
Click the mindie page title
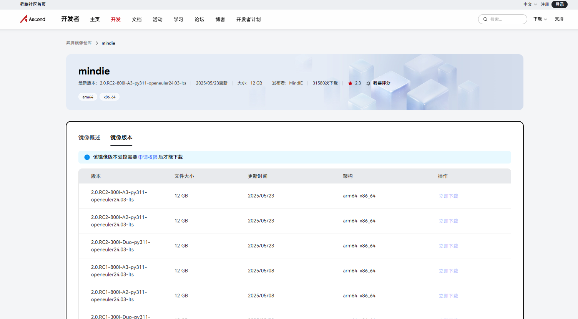[94, 71]
